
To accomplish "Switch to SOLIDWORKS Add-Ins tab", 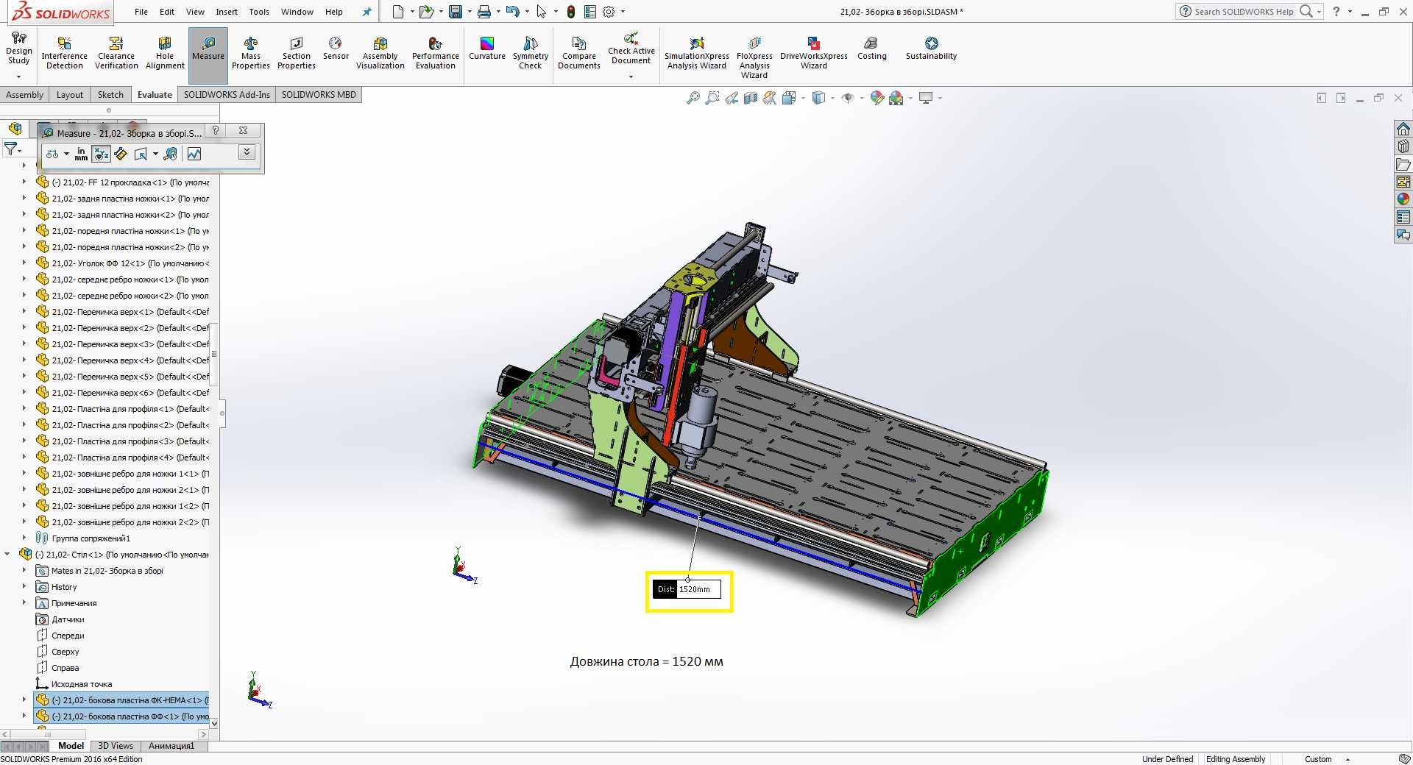I will [227, 95].
